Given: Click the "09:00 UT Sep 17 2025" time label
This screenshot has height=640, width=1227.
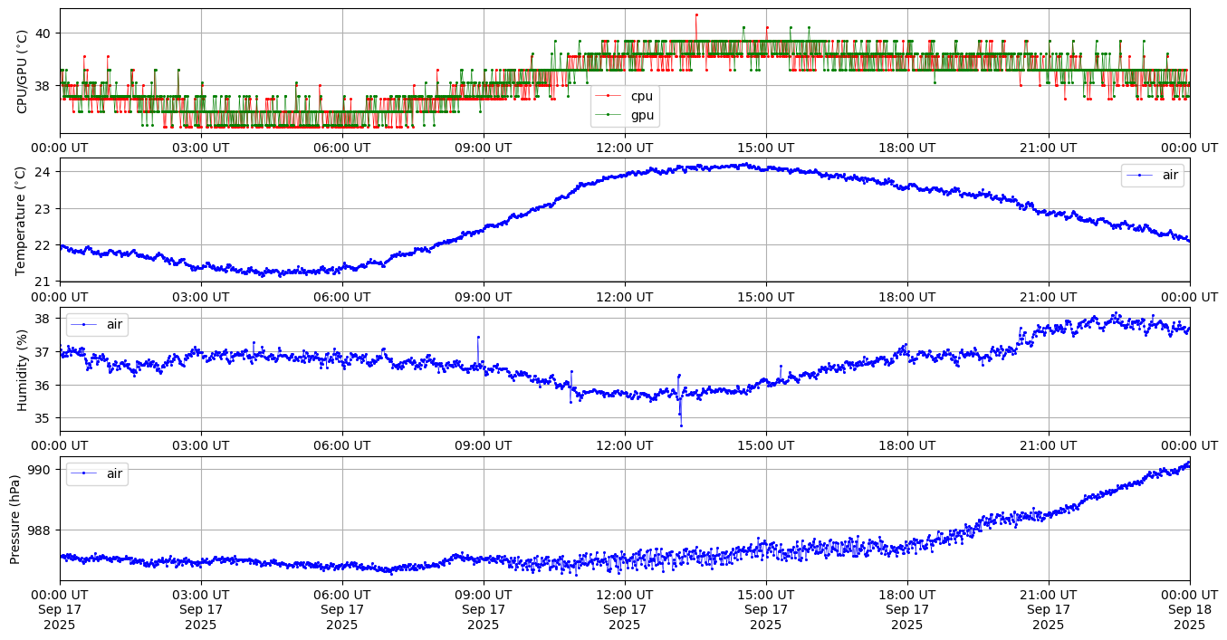Looking at the screenshot, I should pos(484,609).
